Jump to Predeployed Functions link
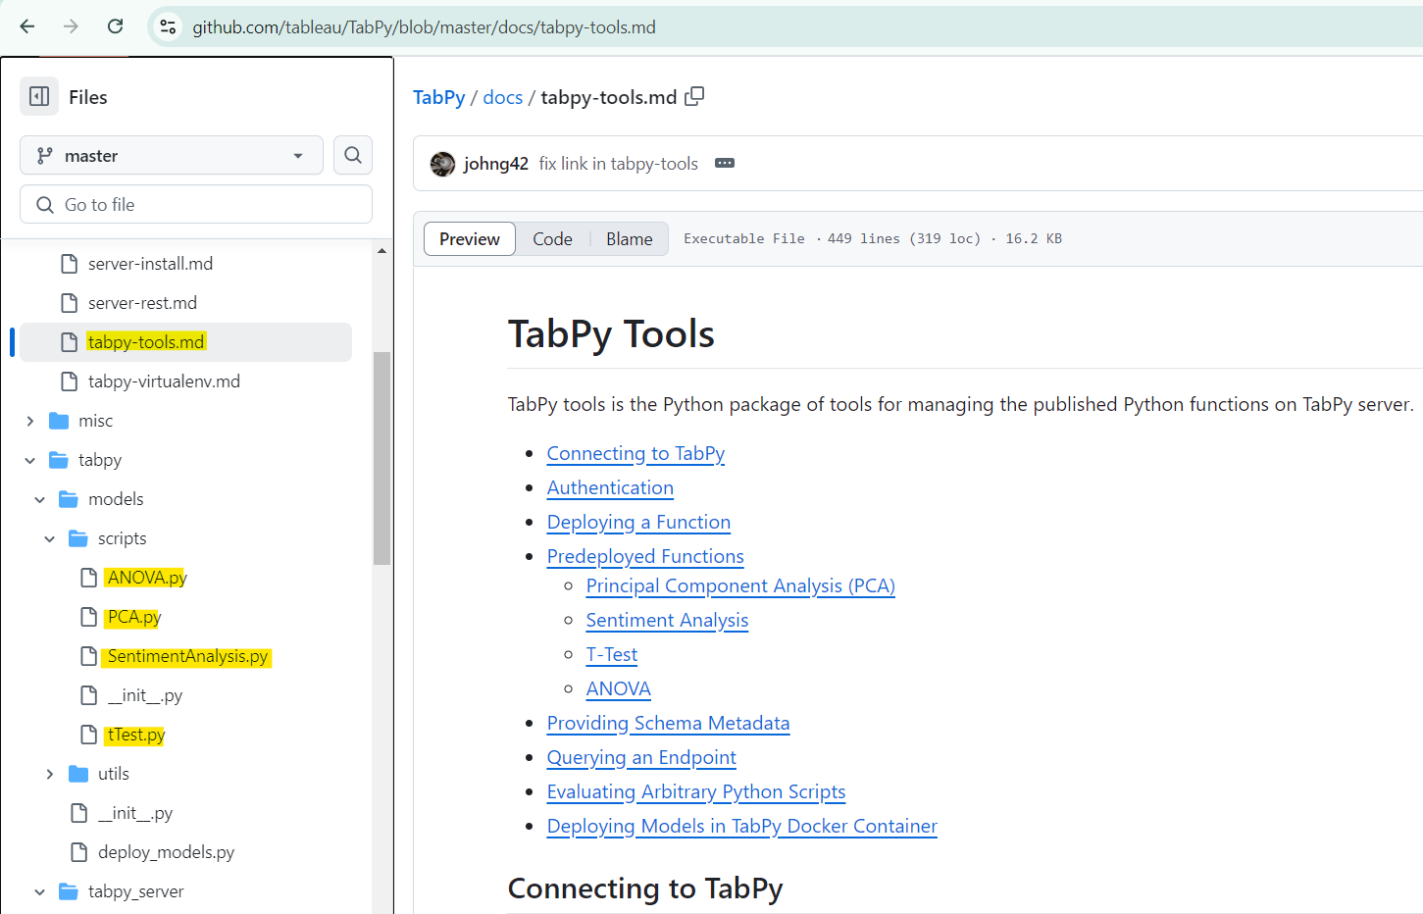This screenshot has height=914, width=1423. click(x=645, y=556)
